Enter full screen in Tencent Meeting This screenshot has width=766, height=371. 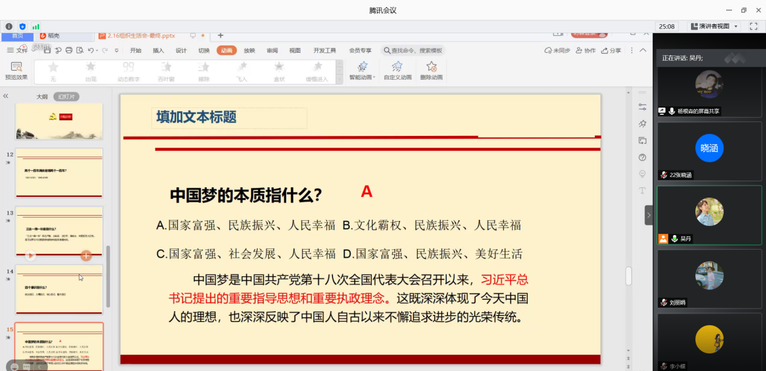point(753,27)
